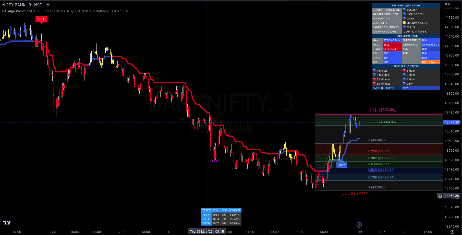Viewport: 462px width, 235px height.
Task: Click the red dot beside 1 Hour
Action: tap(404, 71)
